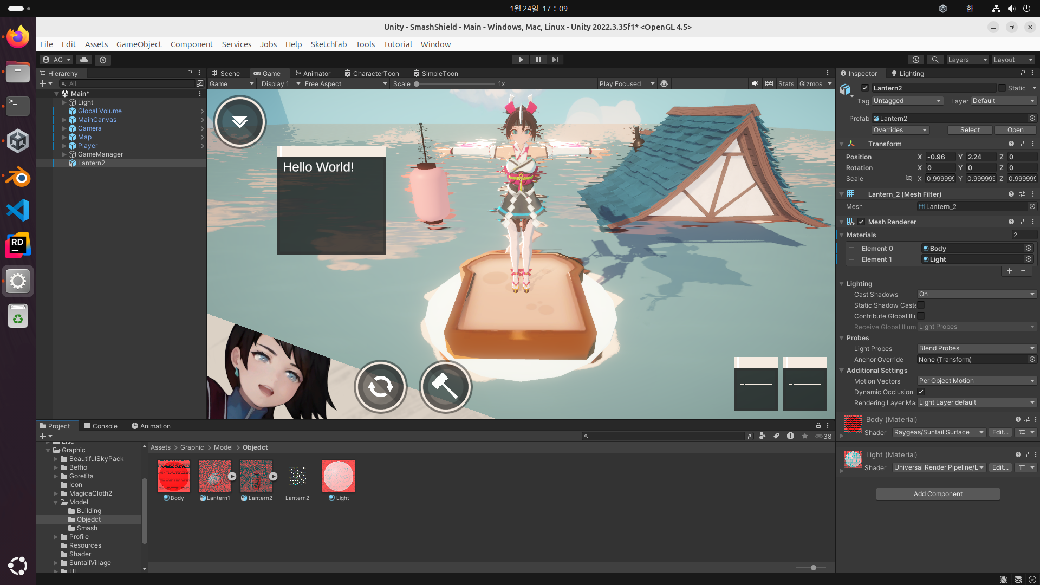Click Edit for Light material shader
Viewport: 1040px width, 585px height.
pos(1000,467)
